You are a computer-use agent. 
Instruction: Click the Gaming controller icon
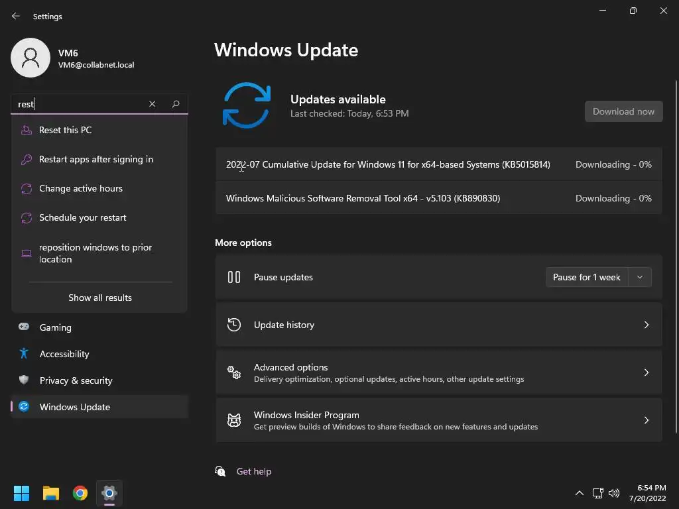(x=24, y=327)
